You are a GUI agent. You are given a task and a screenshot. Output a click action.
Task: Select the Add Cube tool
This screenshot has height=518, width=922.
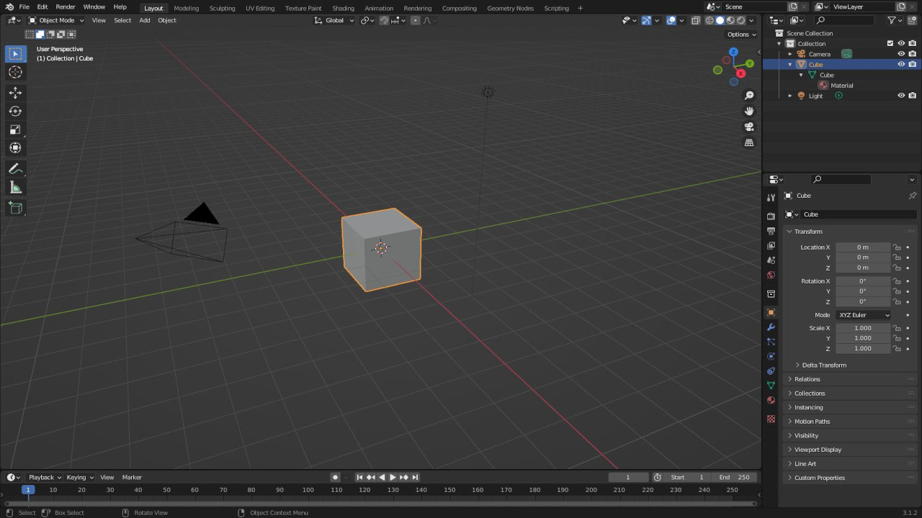coord(15,208)
